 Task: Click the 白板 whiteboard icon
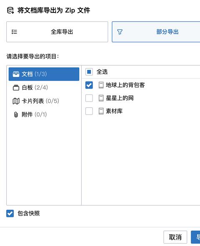coord(16,87)
